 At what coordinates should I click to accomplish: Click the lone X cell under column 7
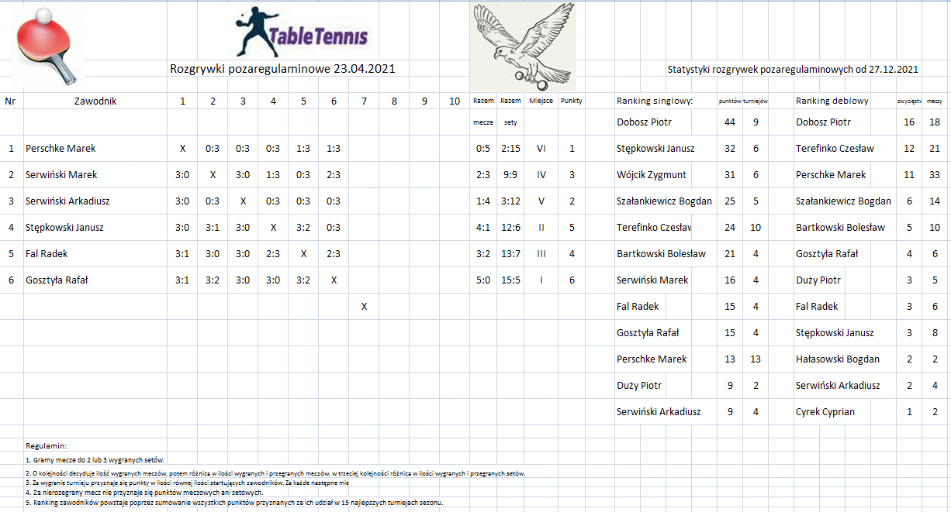point(364,306)
